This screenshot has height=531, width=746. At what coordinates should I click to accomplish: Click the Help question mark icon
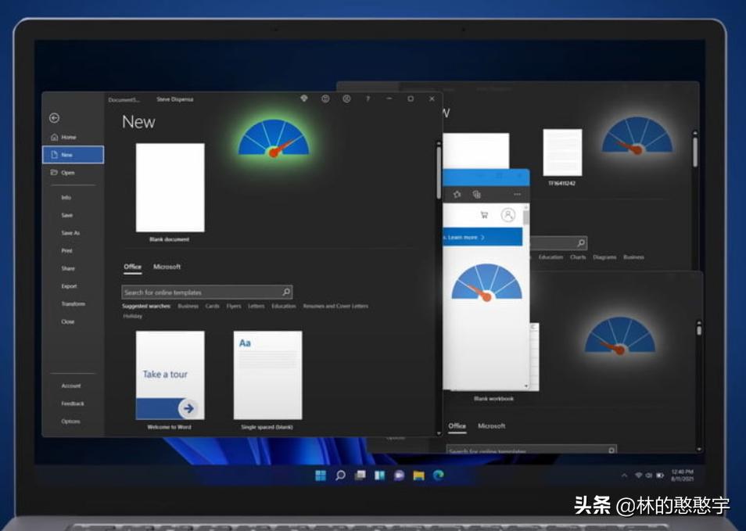click(x=368, y=99)
